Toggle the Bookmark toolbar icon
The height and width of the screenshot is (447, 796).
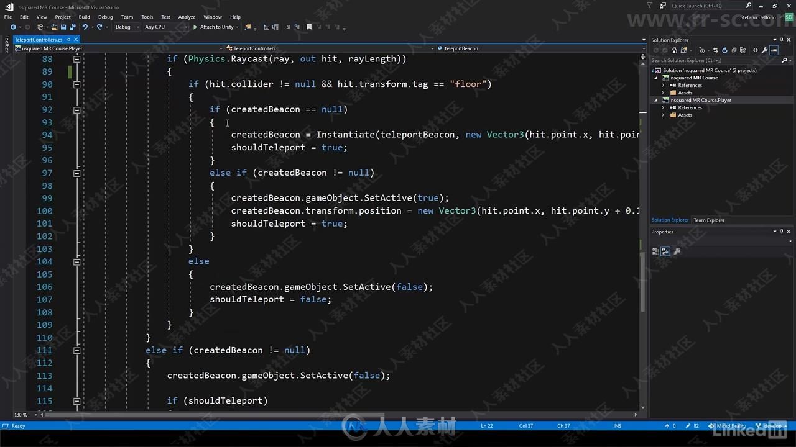pyautogui.click(x=309, y=27)
